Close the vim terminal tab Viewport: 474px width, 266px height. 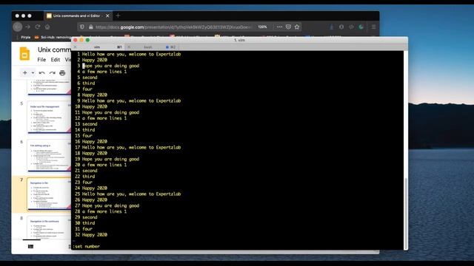point(76,47)
